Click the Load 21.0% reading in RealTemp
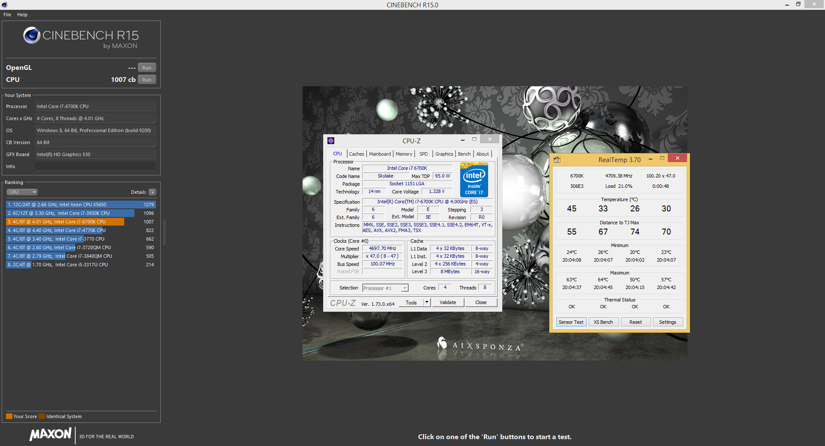This screenshot has height=446, width=825. click(x=619, y=186)
